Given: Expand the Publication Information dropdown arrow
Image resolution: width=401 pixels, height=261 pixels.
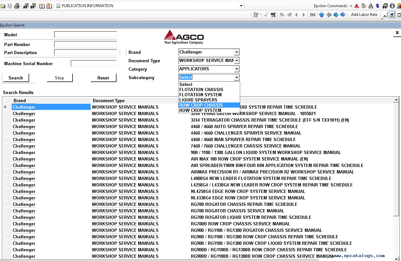Looking at the screenshot, I should click(241, 6).
